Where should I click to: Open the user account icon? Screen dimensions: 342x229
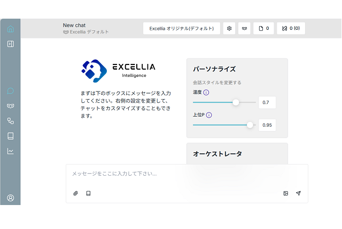[x=10, y=198]
